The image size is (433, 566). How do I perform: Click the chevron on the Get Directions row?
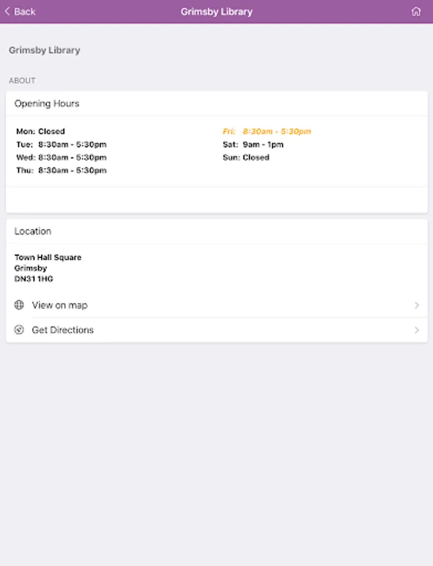(x=417, y=330)
